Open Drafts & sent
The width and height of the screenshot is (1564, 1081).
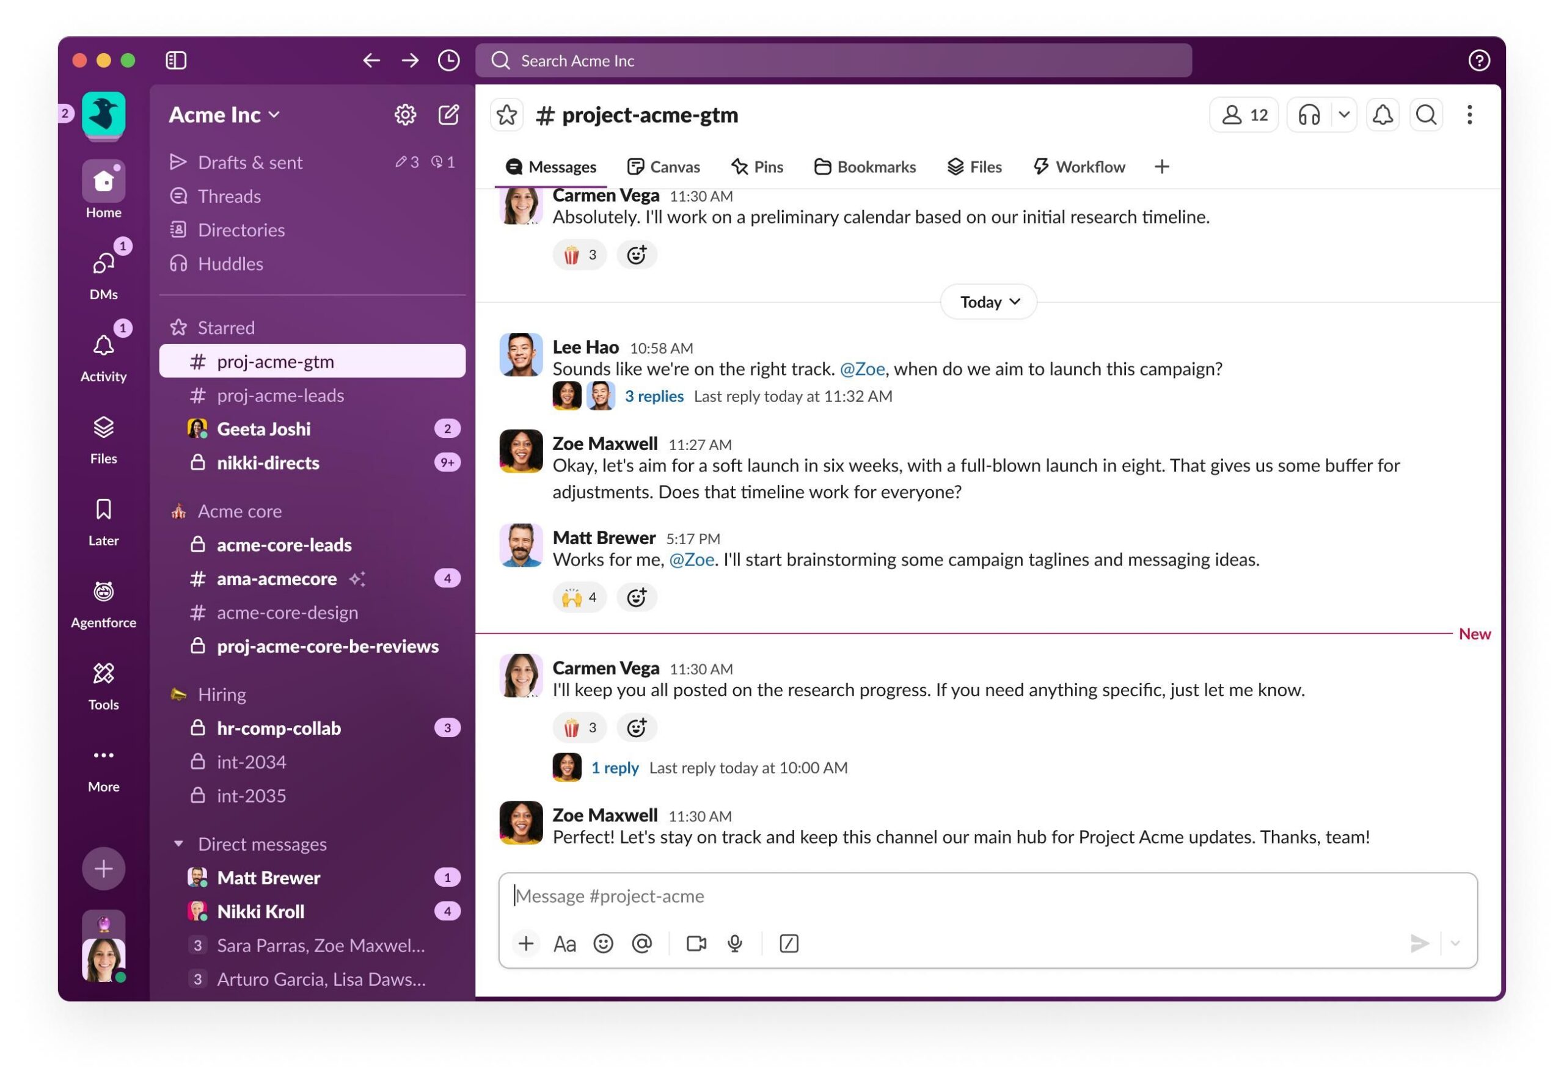312,162
